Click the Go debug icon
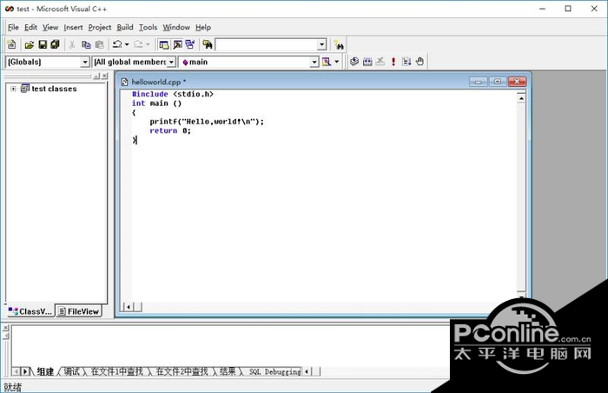 406,62
